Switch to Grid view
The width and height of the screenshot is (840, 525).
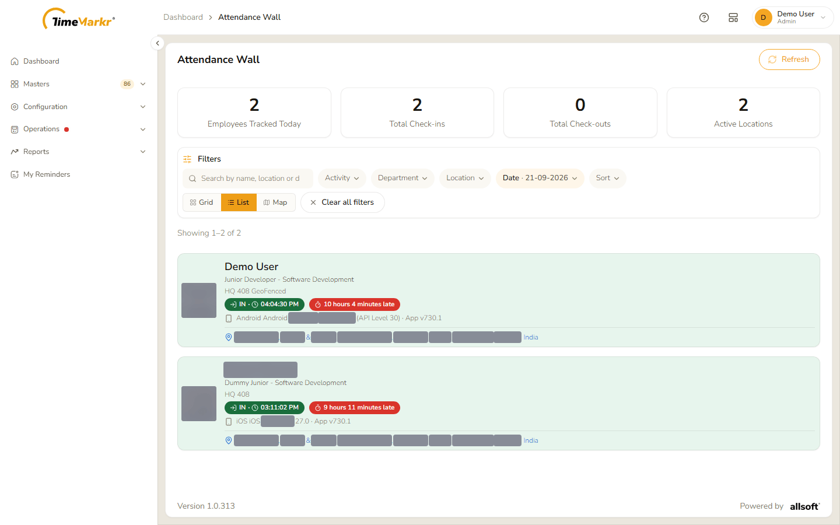tap(202, 202)
